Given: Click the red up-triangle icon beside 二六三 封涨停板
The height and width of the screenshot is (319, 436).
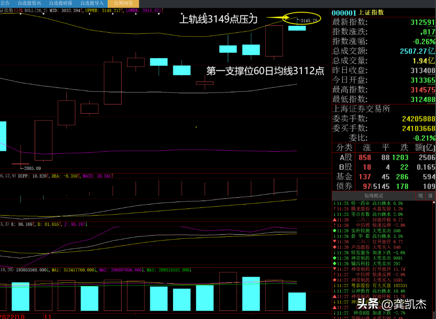Looking at the screenshot, I should coord(335,220).
